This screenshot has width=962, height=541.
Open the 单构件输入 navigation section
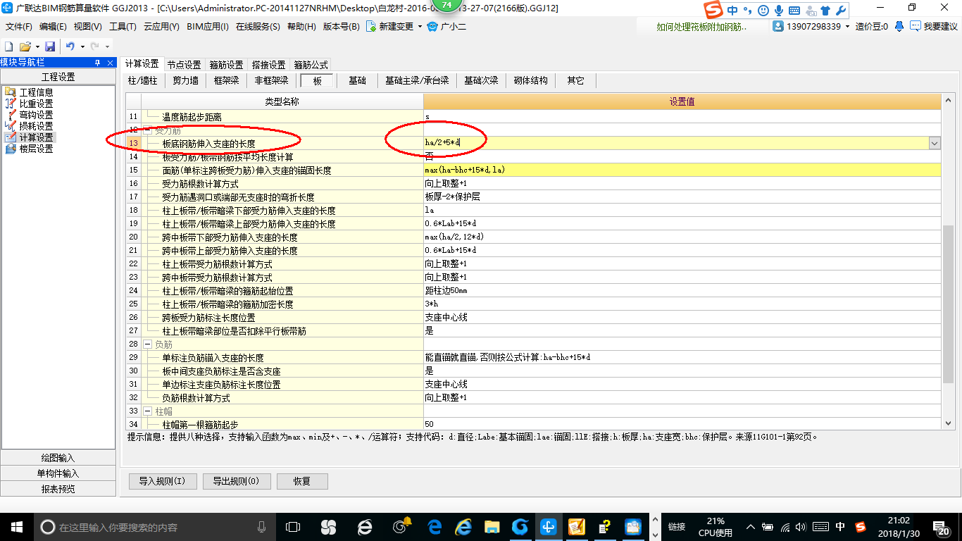58,473
